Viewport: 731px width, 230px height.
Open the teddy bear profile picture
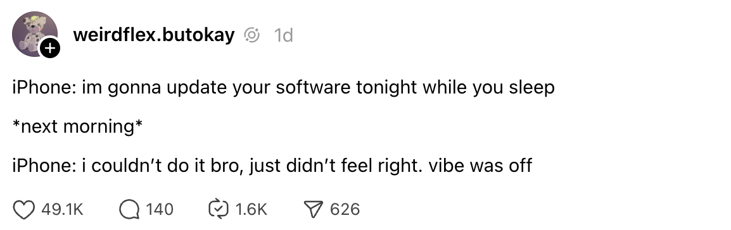pyautogui.click(x=34, y=34)
